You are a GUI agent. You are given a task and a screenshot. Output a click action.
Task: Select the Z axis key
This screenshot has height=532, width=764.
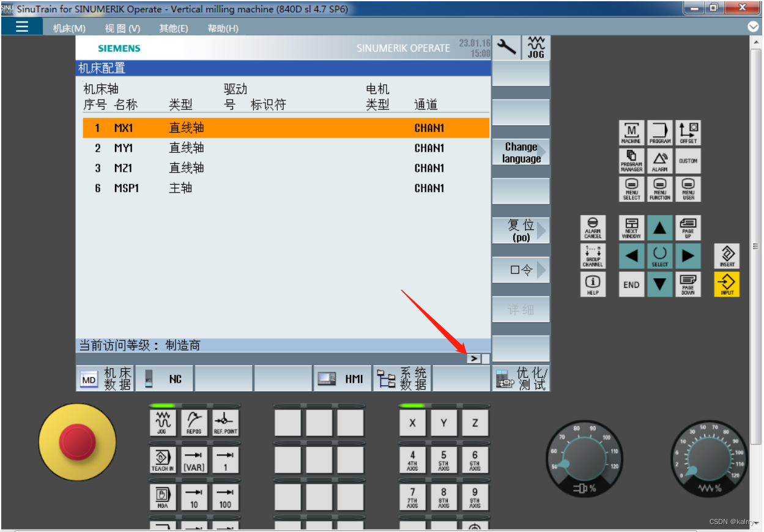[x=475, y=423]
